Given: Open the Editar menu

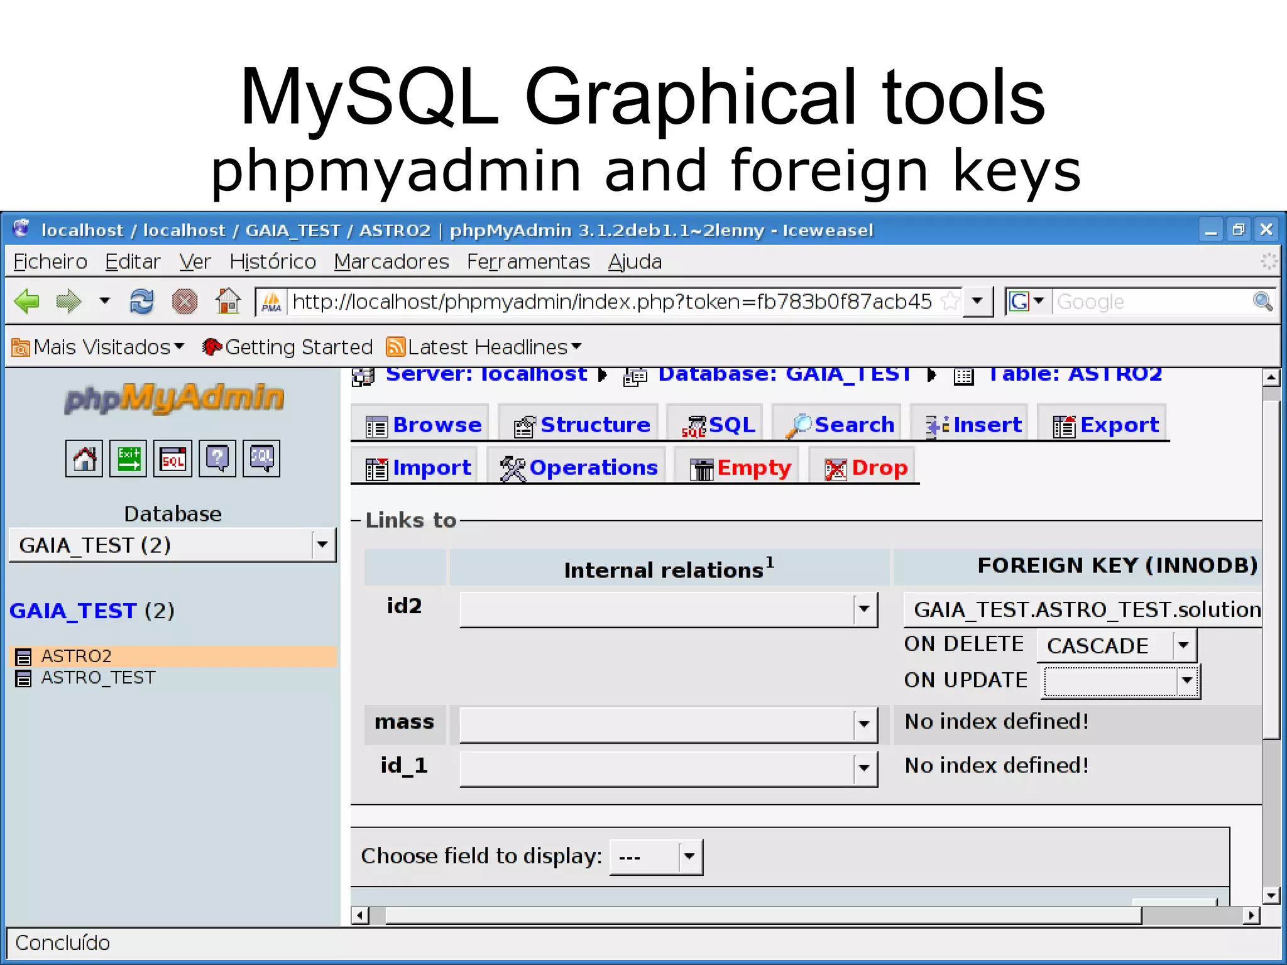Looking at the screenshot, I should [133, 261].
